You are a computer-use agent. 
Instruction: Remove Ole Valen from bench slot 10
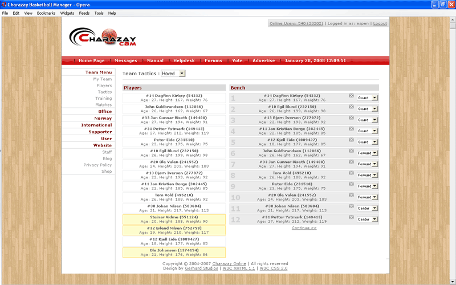pyautogui.click(x=351, y=196)
